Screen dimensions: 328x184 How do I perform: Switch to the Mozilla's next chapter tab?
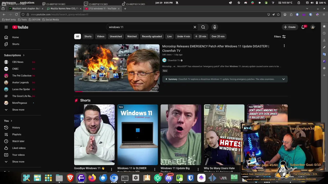tap(26, 9)
